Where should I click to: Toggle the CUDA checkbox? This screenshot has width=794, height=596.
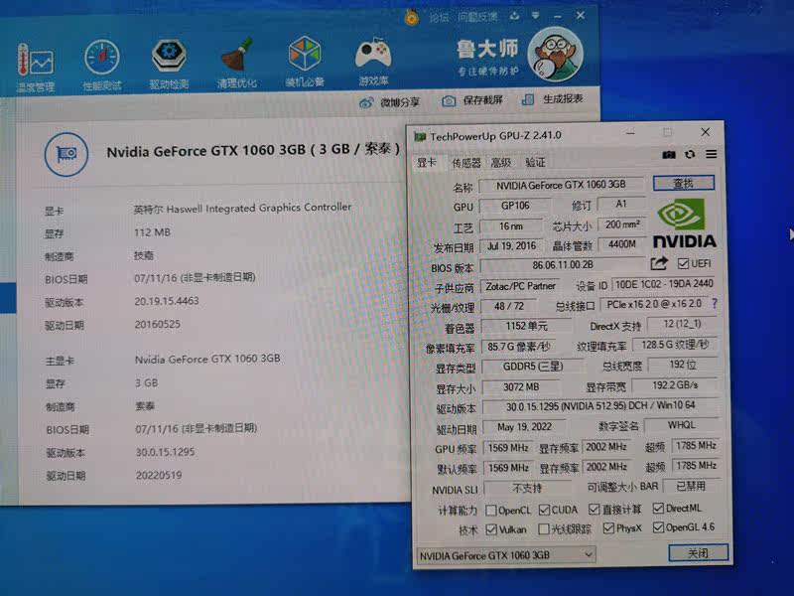pyautogui.click(x=544, y=509)
